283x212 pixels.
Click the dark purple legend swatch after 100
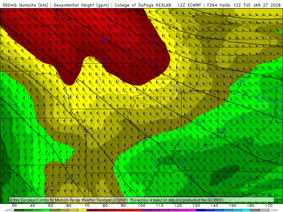coord(146,210)
